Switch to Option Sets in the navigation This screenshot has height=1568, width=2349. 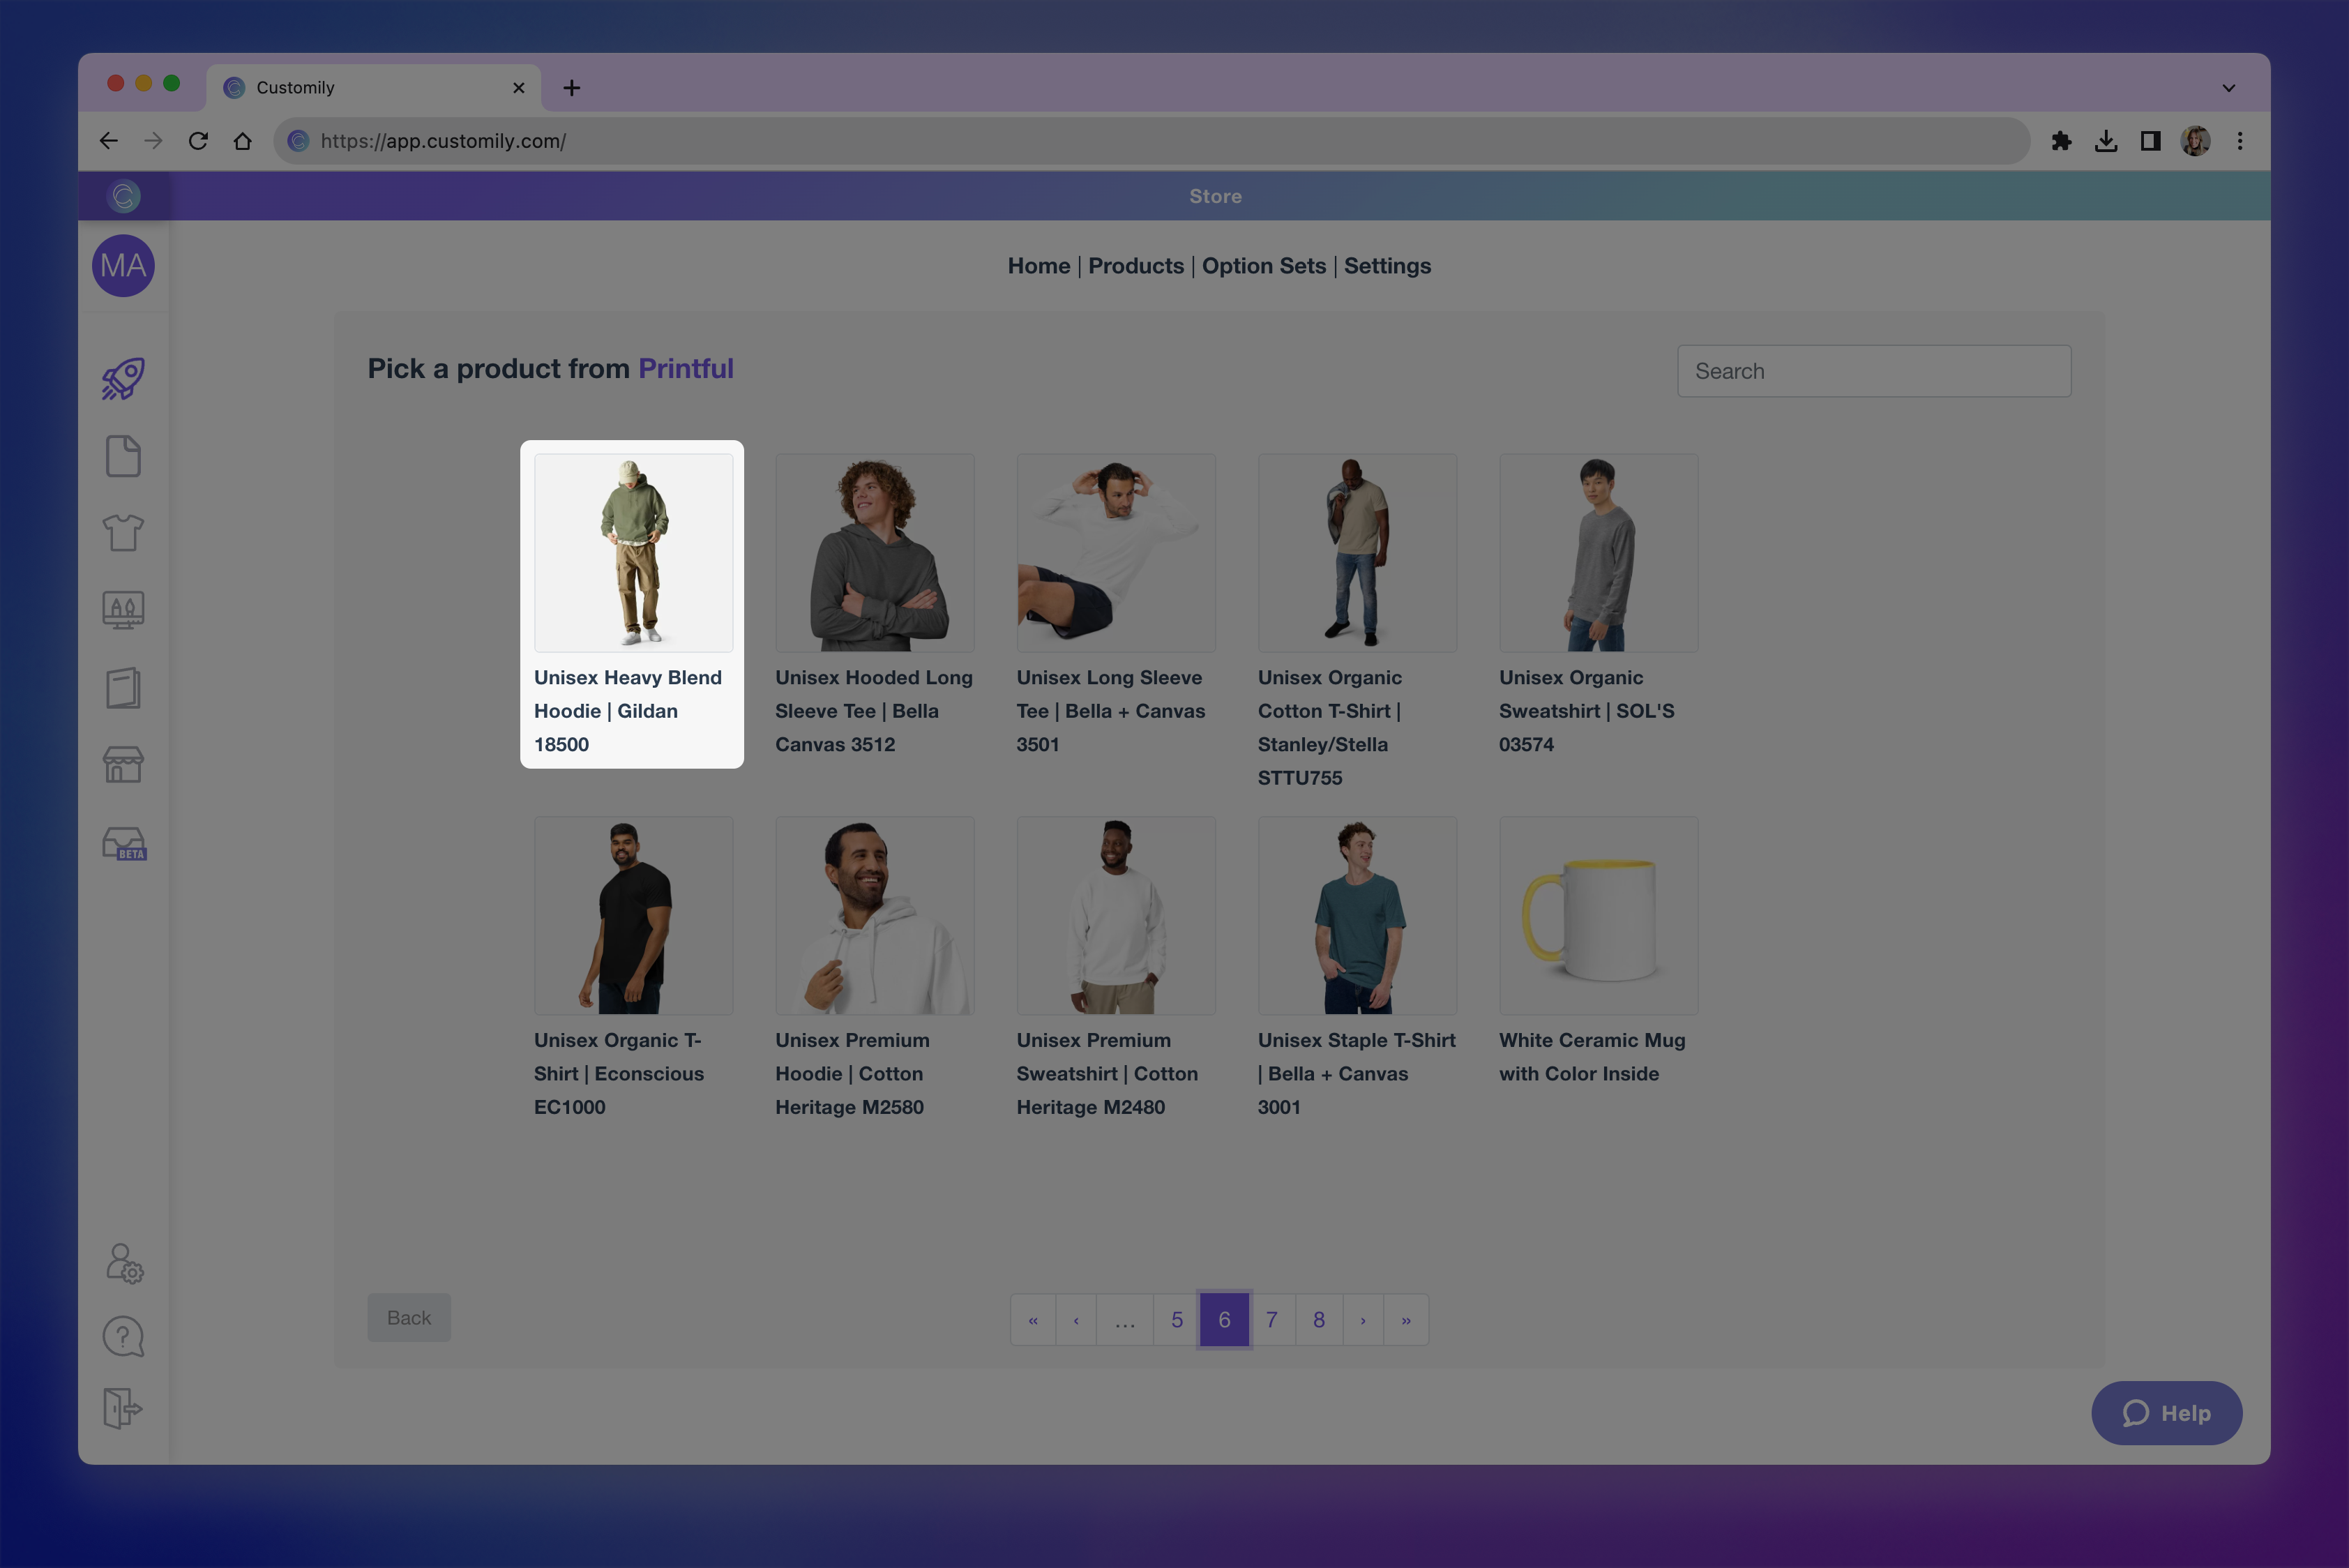[x=1263, y=266]
